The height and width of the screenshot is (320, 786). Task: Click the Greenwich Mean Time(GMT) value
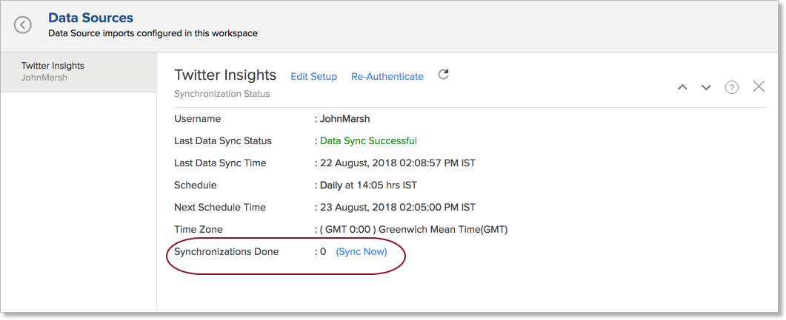[414, 230]
